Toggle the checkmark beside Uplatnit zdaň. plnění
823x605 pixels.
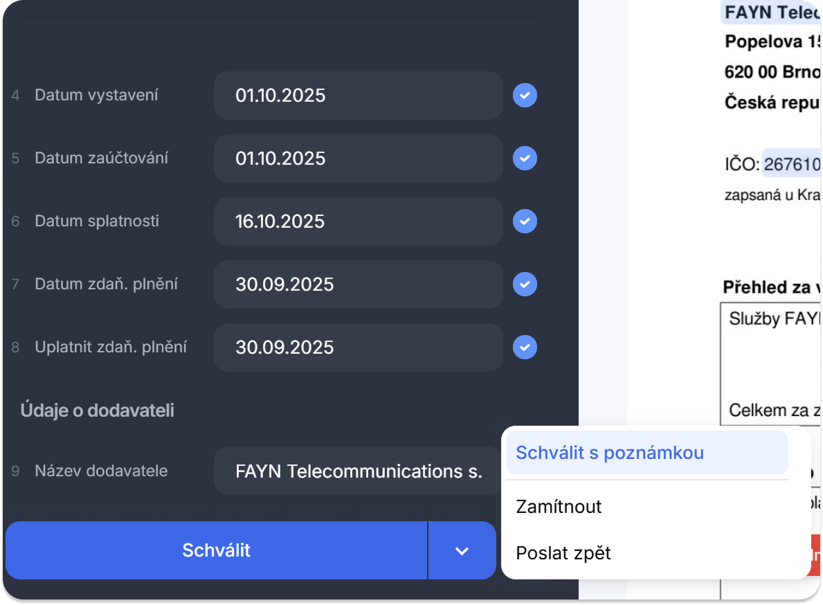click(525, 347)
